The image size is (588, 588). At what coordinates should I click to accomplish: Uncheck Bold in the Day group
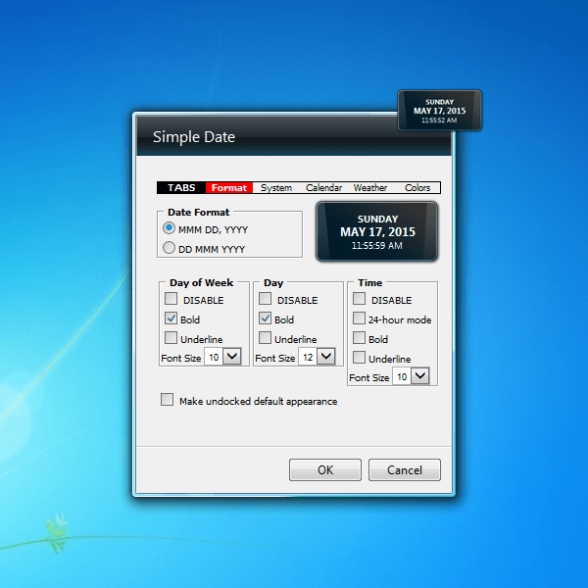point(266,318)
